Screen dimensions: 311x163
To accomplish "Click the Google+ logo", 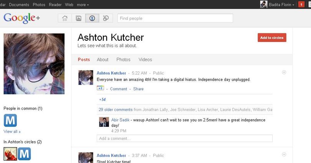I will coord(22,18).
